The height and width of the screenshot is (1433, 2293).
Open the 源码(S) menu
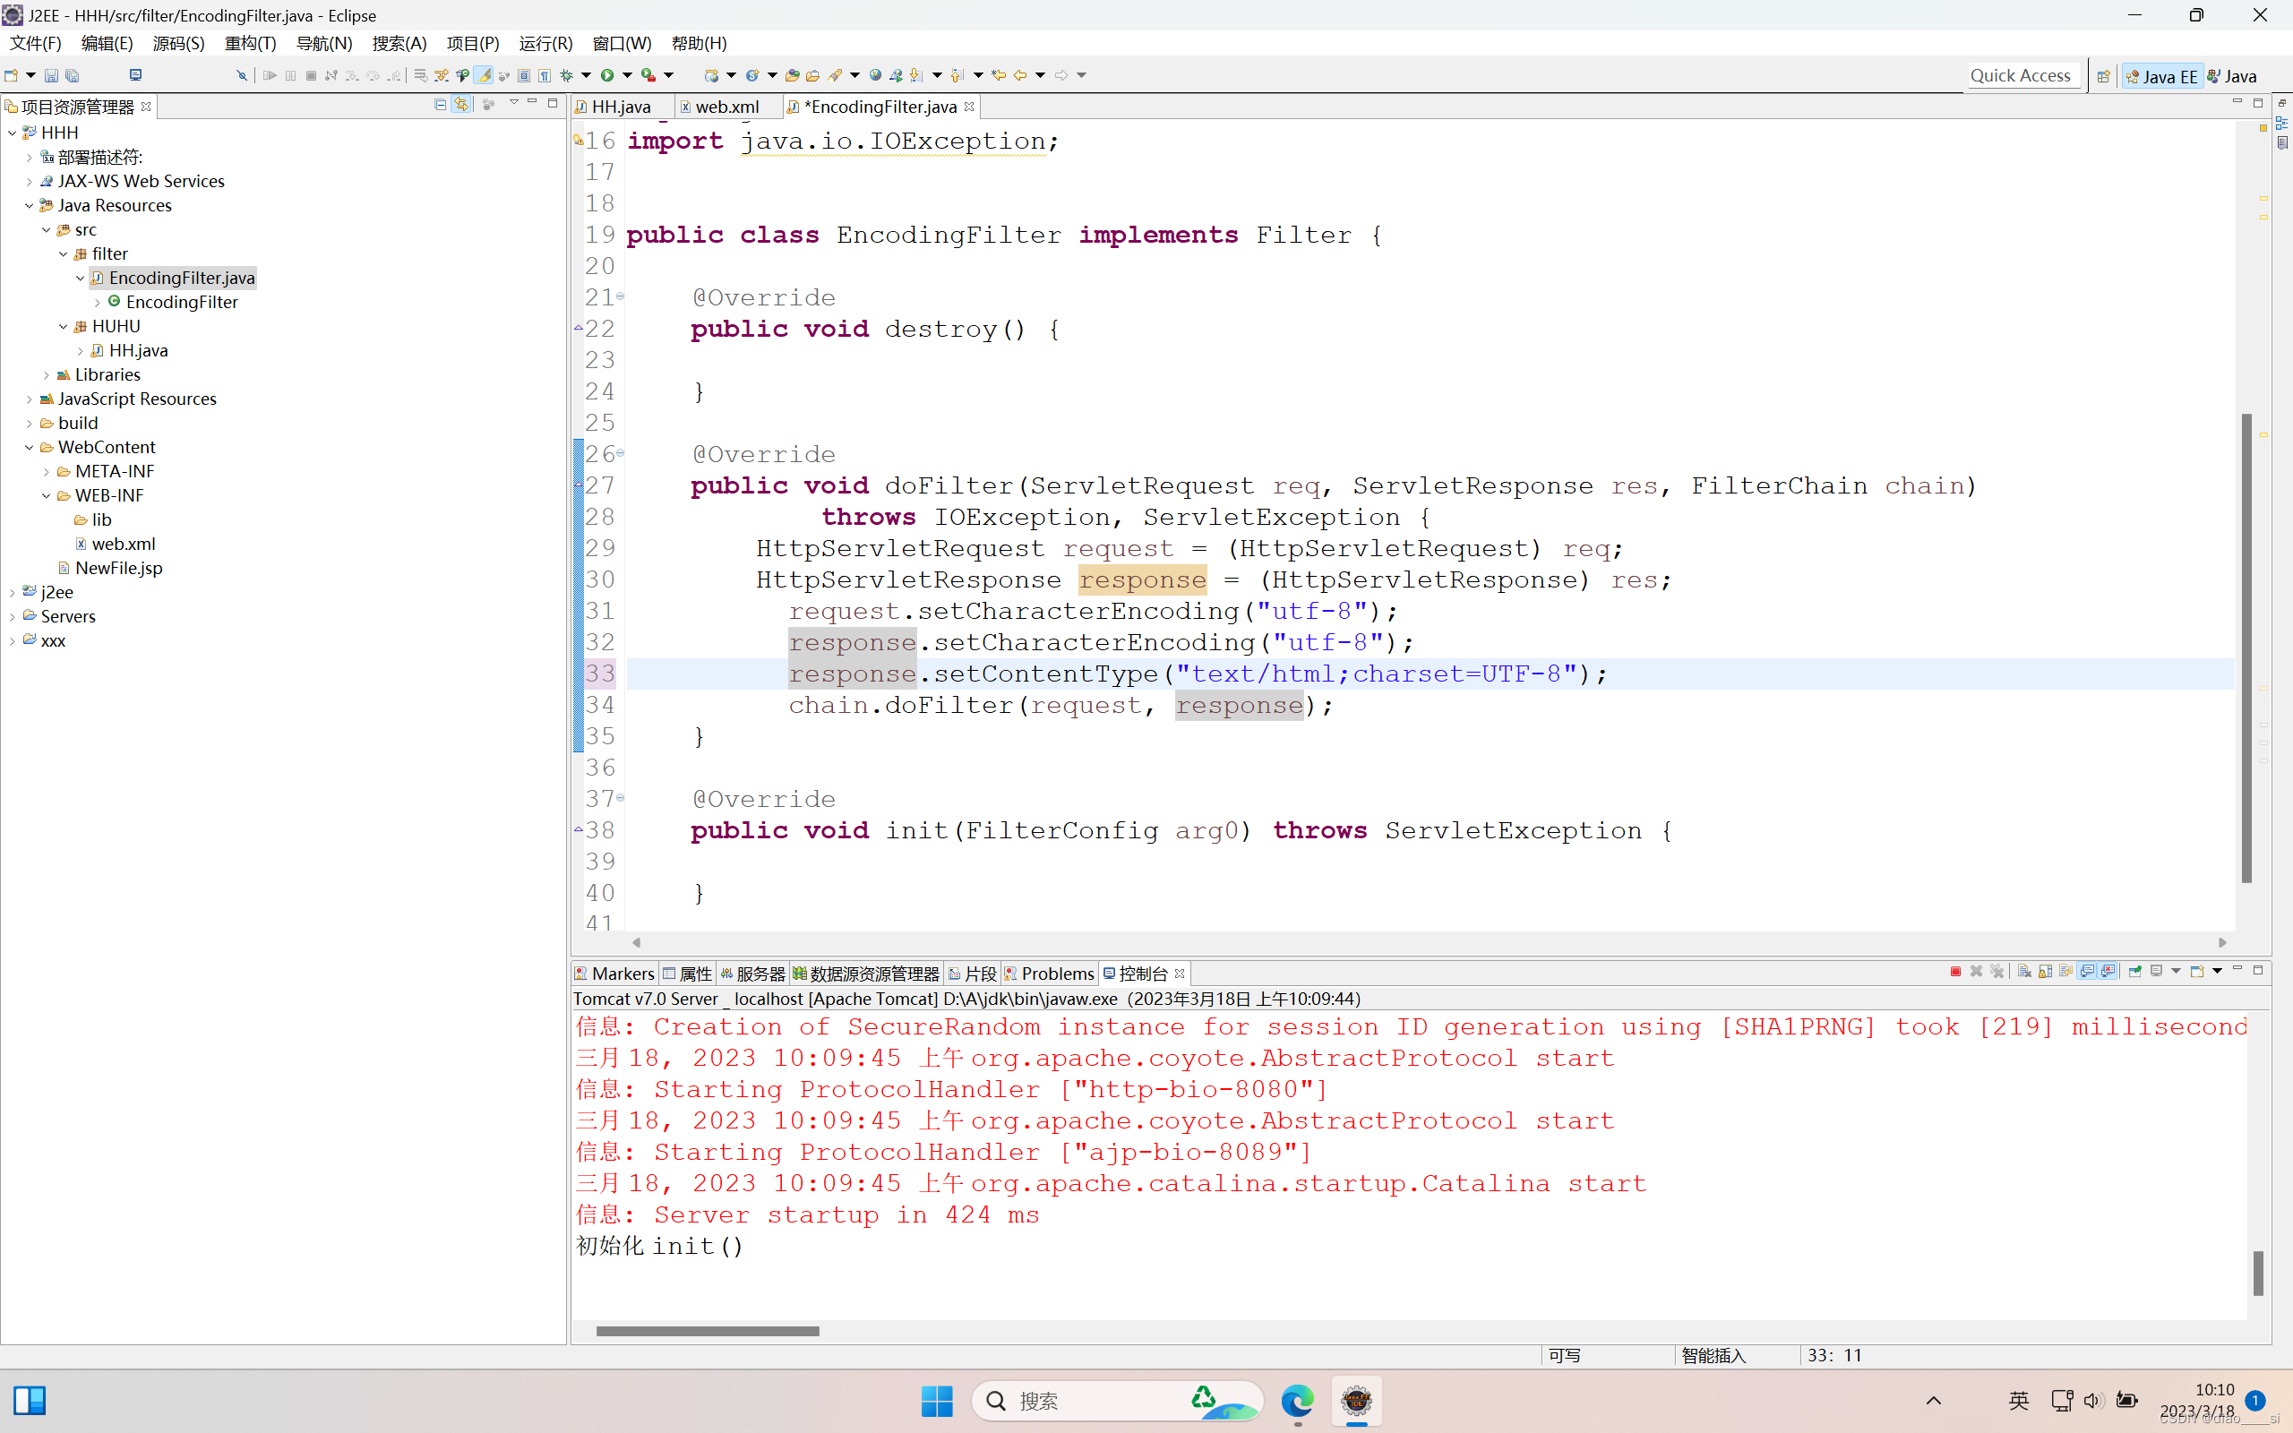[x=178, y=44]
